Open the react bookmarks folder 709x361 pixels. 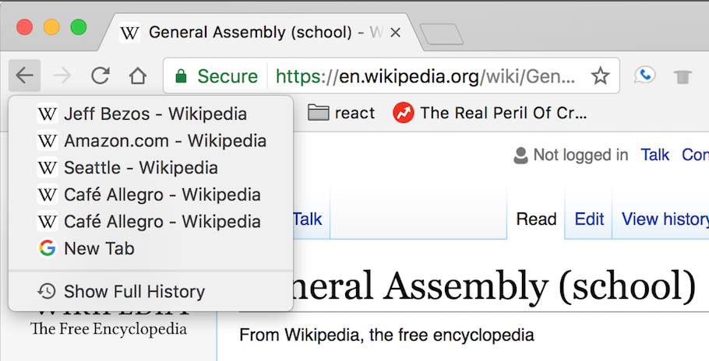341,113
